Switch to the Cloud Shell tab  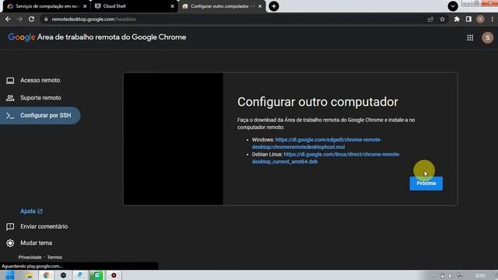pyautogui.click(x=133, y=6)
